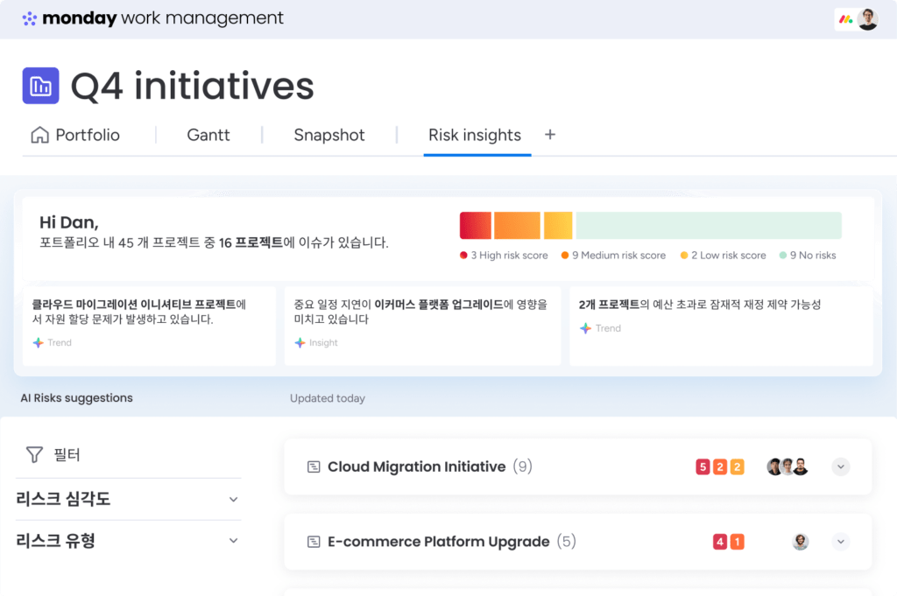
Task: Click Cloud Migration Initiative project icon
Action: (x=314, y=467)
